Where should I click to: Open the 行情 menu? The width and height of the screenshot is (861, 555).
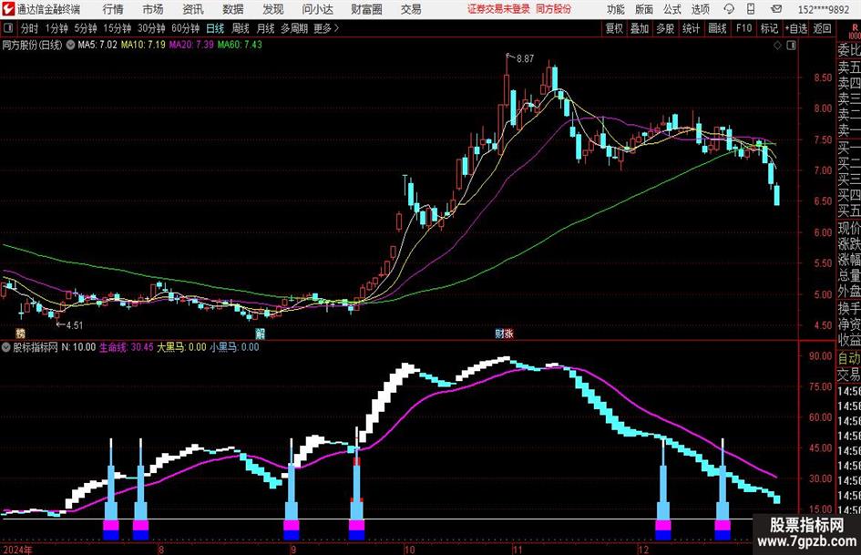point(113,9)
